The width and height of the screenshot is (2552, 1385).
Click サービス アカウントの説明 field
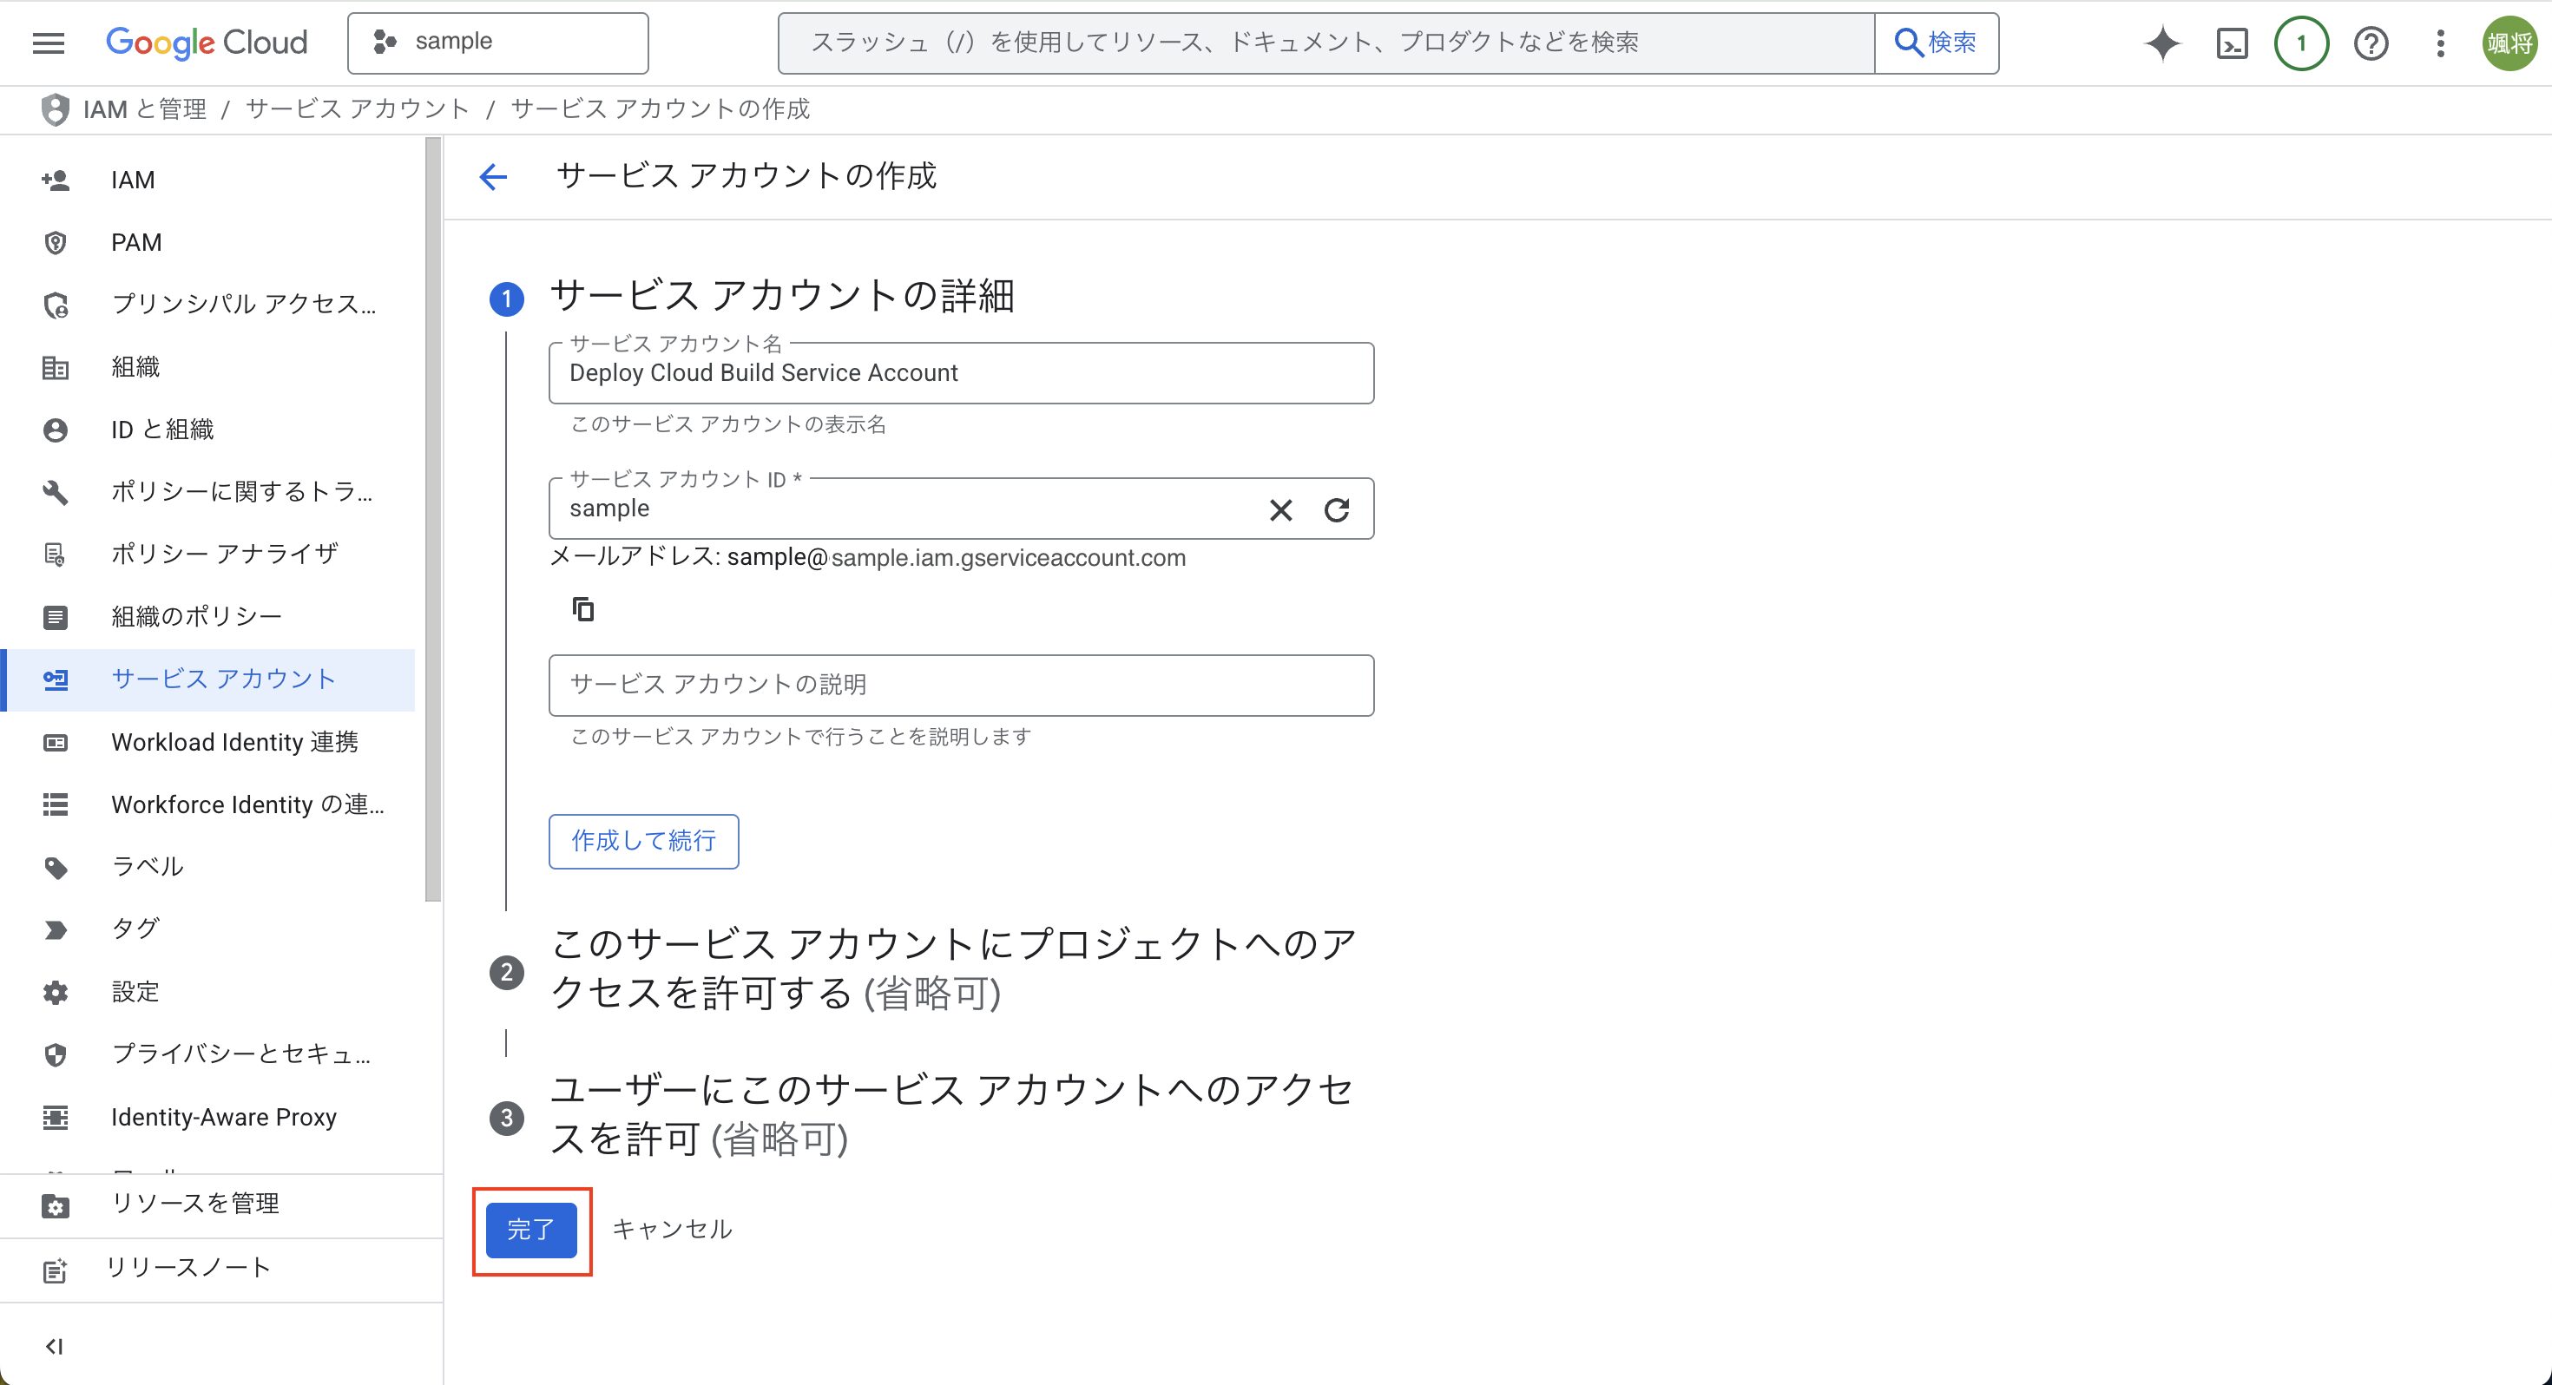click(x=961, y=686)
